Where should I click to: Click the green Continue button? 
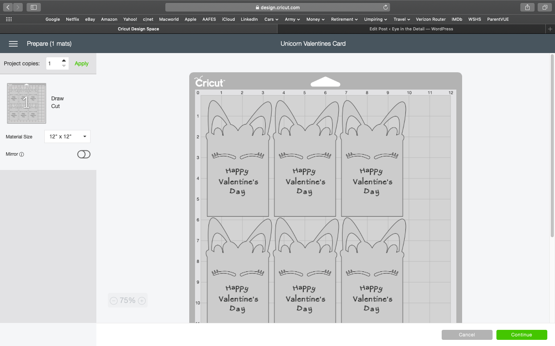(x=521, y=335)
